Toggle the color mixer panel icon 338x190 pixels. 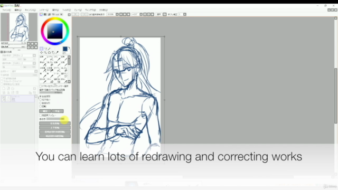click(x=53, y=14)
